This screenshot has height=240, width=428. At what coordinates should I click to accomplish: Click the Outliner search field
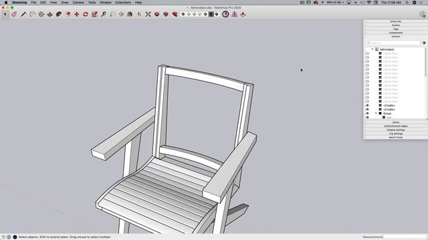pyautogui.click(x=393, y=43)
